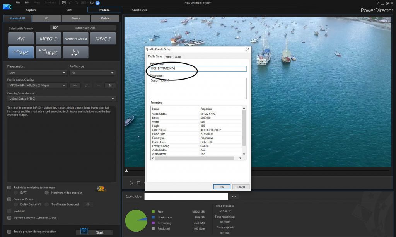Open the File menu

pos(18,3)
